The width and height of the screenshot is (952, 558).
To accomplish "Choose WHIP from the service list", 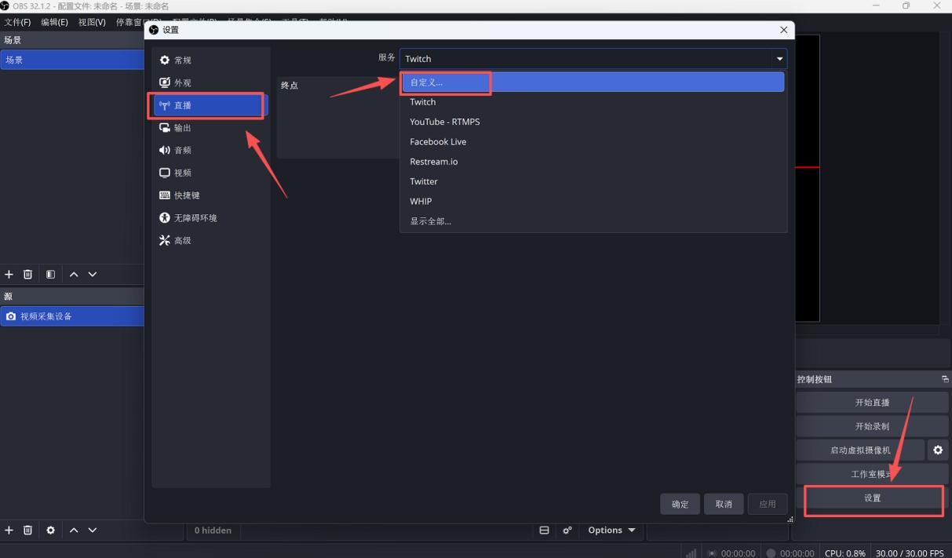I will (593, 201).
